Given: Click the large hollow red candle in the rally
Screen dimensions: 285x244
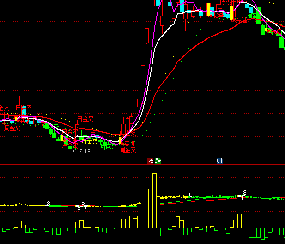Looking at the screenshot, I should [146, 35].
